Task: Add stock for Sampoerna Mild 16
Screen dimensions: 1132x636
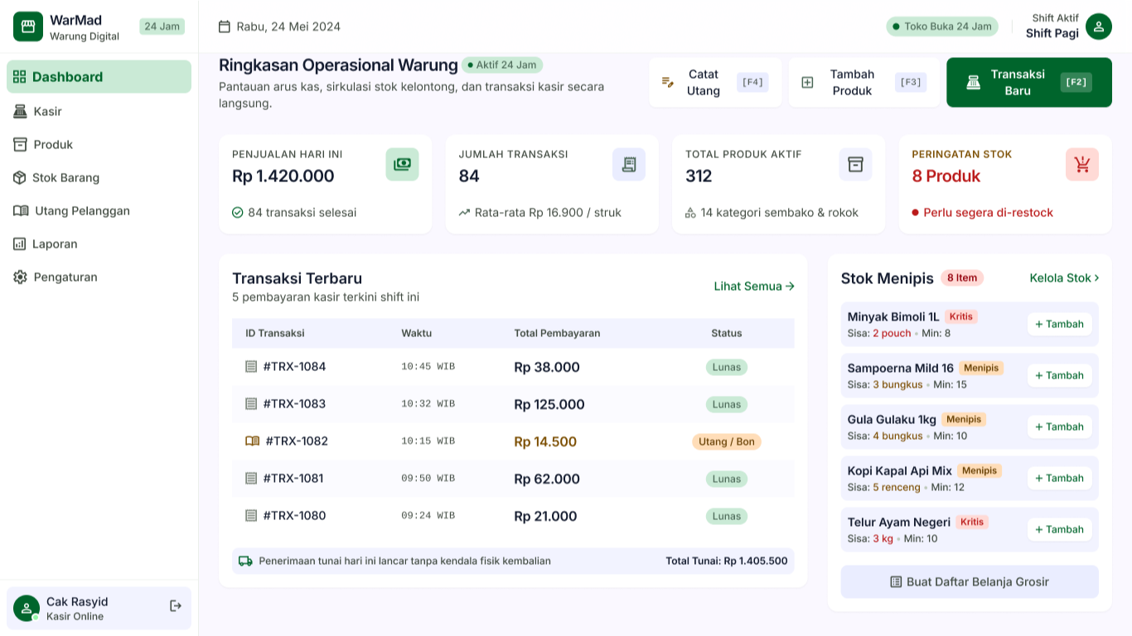Action: point(1060,375)
